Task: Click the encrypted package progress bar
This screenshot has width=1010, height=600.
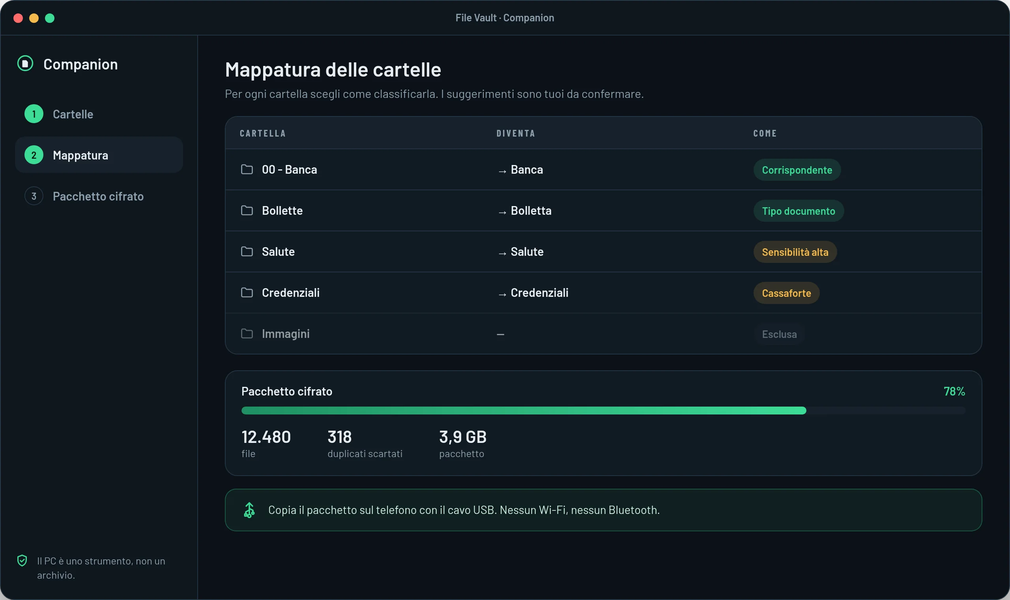Action: point(603,411)
